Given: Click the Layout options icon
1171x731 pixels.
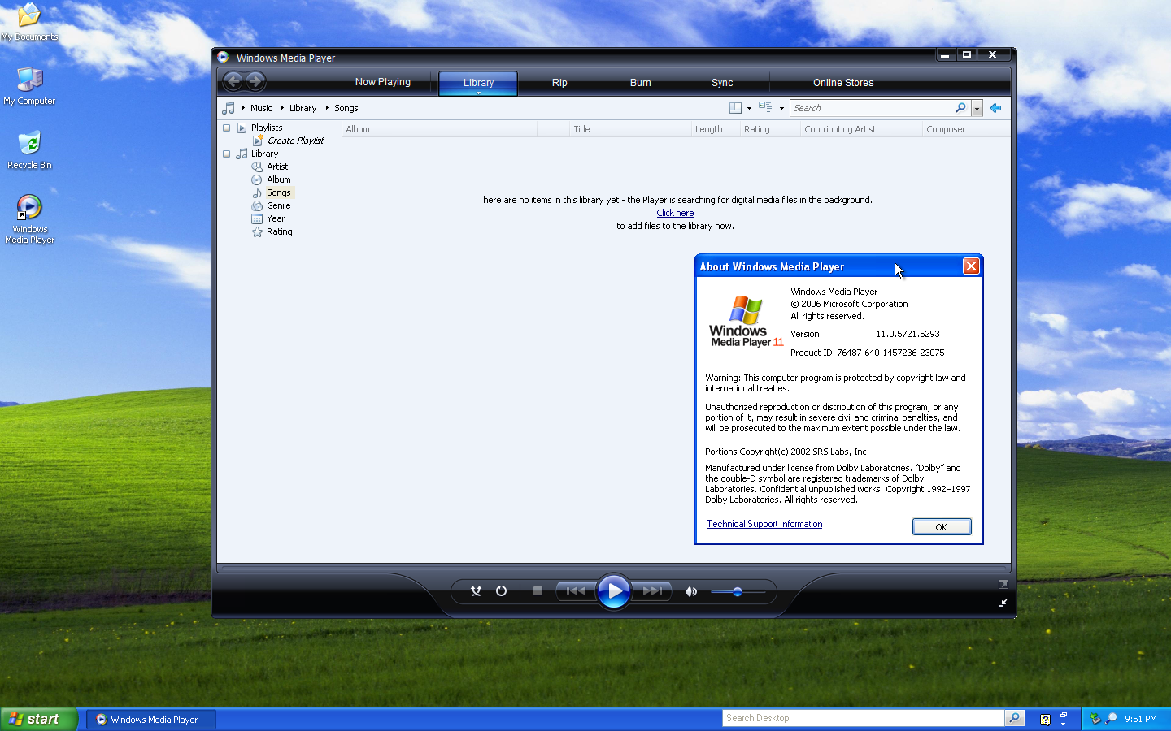Looking at the screenshot, I should click(735, 108).
